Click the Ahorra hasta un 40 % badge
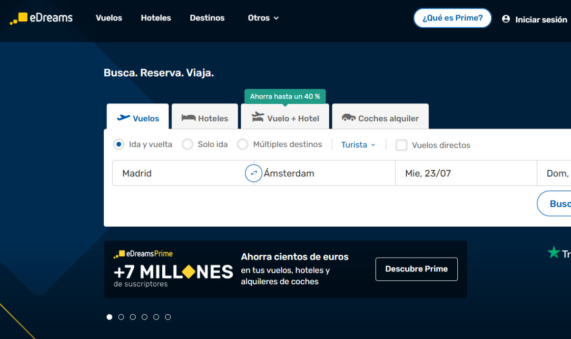Image resolution: width=571 pixels, height=339 pixels. point(285,97)
